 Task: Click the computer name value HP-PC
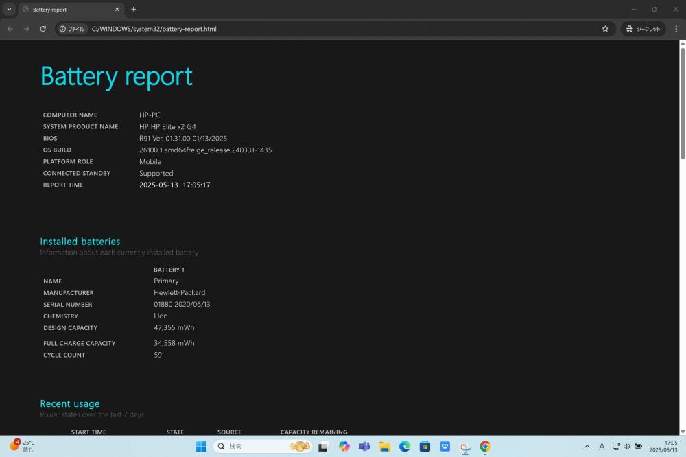click(150, 115)
